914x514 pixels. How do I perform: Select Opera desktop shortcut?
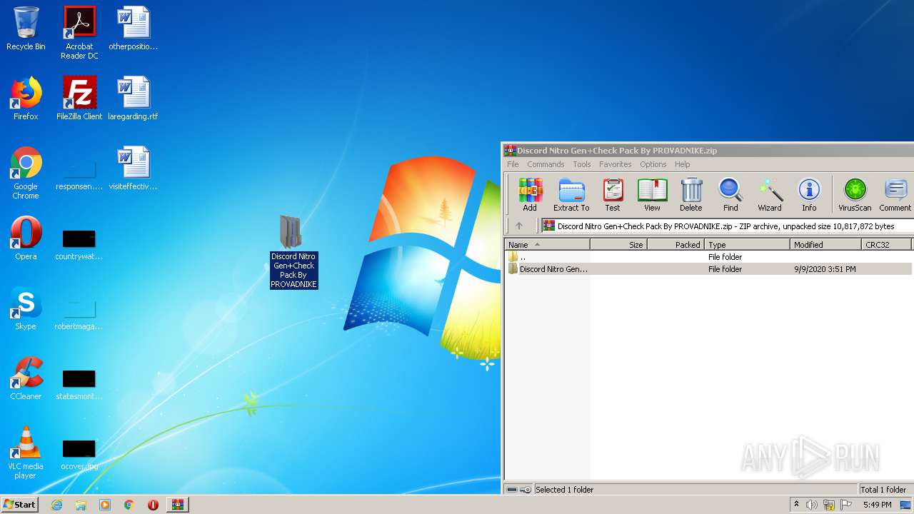[26, 238]
